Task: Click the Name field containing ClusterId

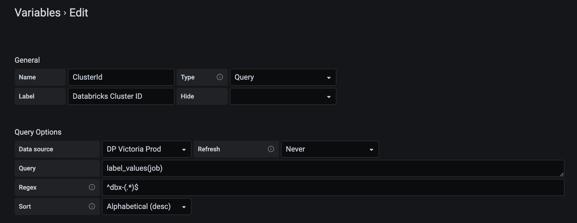Action: (x=121, y=77)
